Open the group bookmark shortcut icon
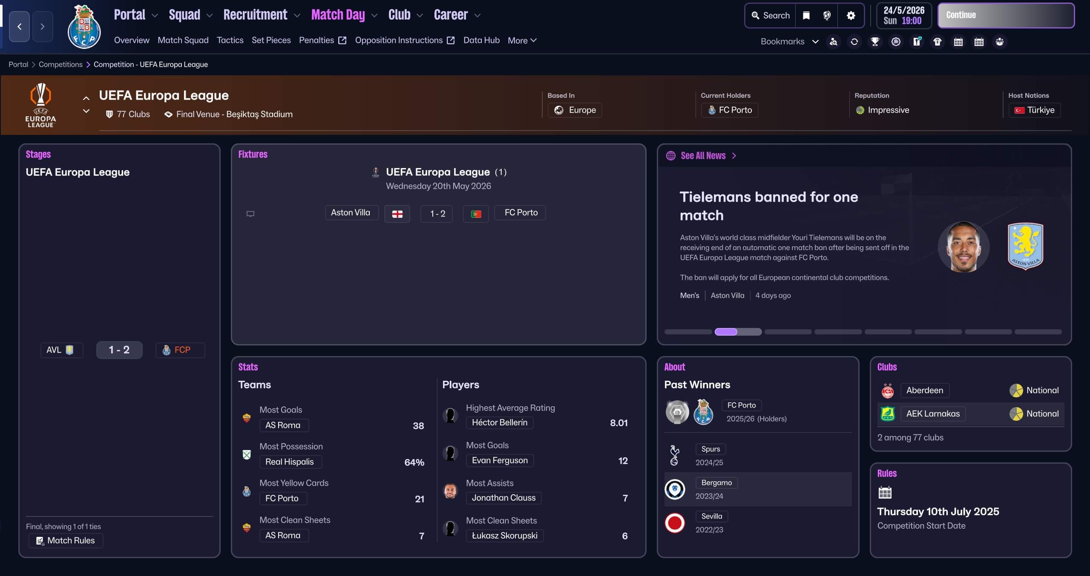1090x576 pixels. click(x=999, y=41)
